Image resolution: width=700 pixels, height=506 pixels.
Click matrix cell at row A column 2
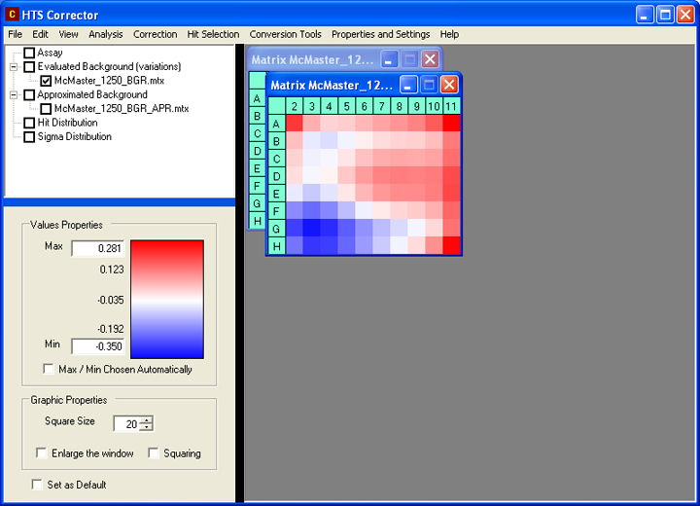click(x=295, y=124)
